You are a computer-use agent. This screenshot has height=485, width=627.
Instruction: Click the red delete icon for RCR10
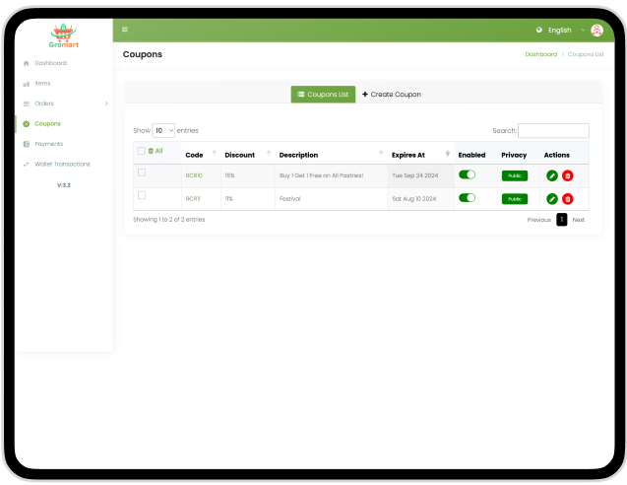click(568, 175)
